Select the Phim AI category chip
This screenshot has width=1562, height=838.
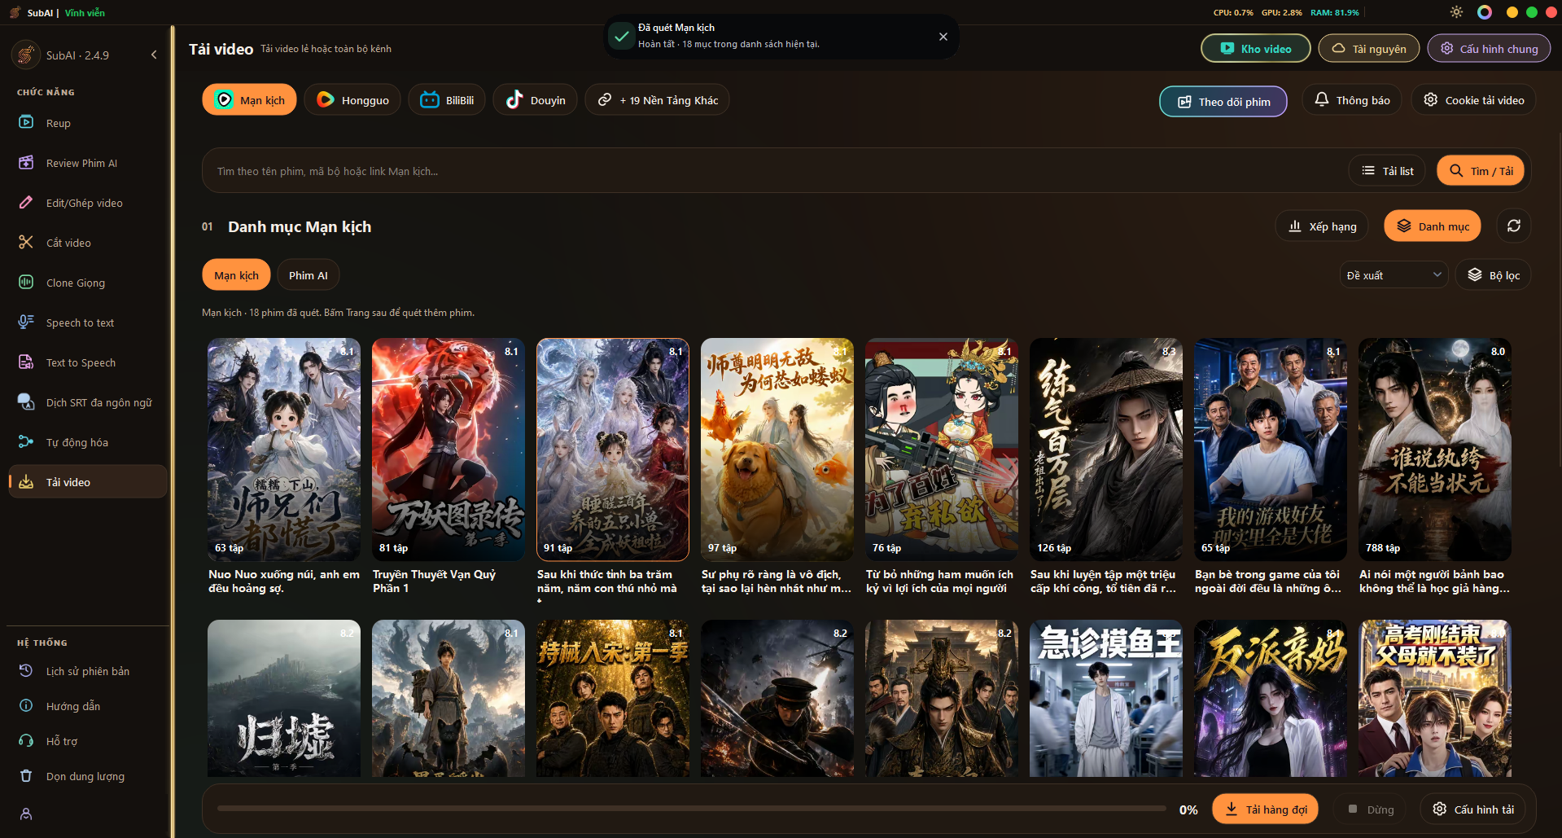click(308, 275)
